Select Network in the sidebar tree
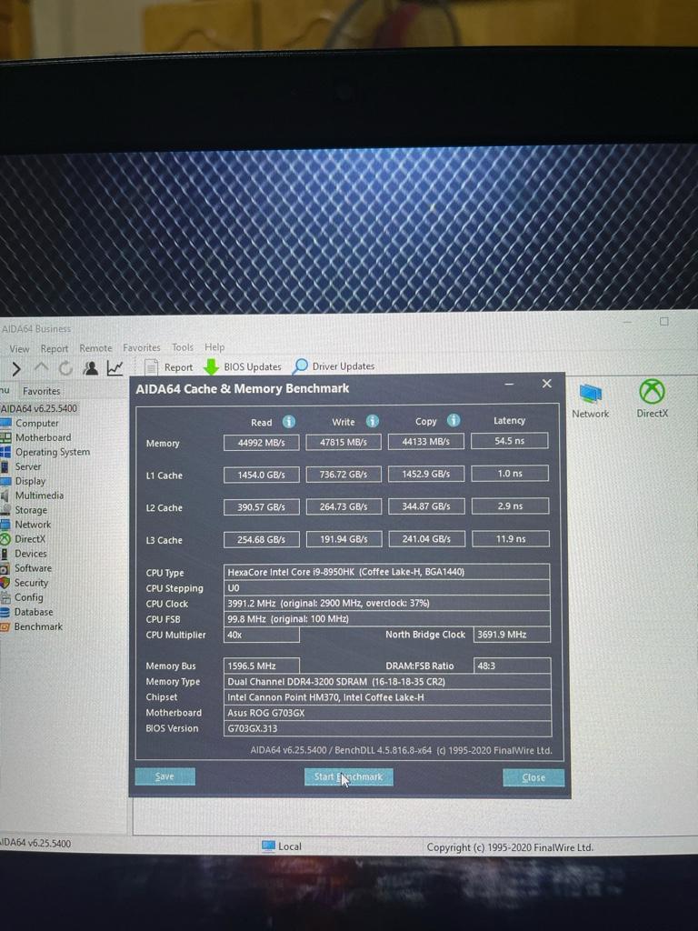The image size is (698, 931). [x=33, y=525]
